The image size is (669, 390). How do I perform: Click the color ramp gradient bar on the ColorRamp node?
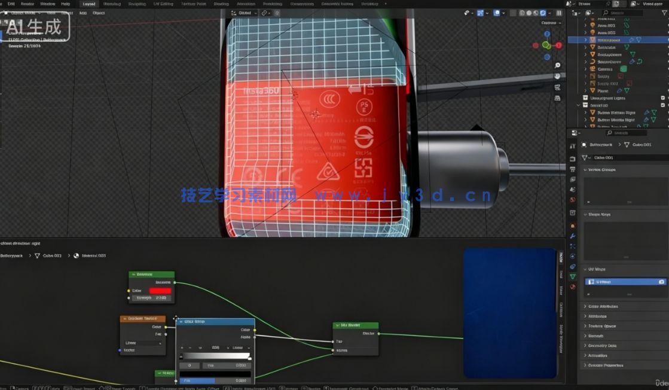click(x=215, y=355)
